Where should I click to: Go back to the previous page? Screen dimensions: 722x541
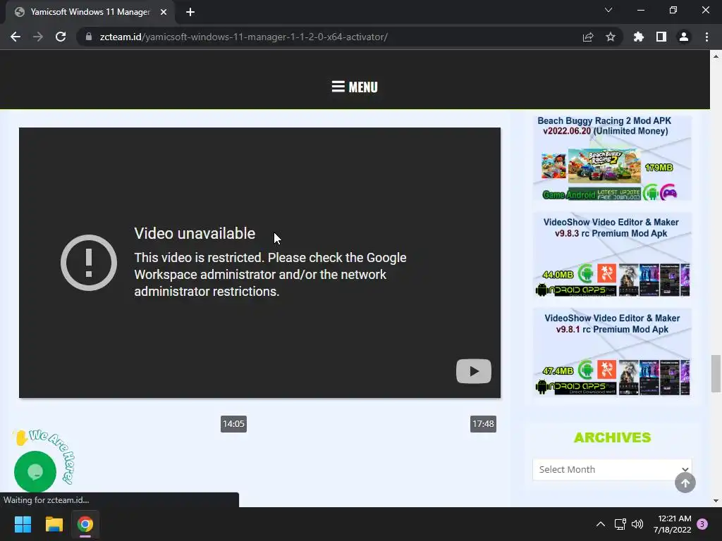16,37
